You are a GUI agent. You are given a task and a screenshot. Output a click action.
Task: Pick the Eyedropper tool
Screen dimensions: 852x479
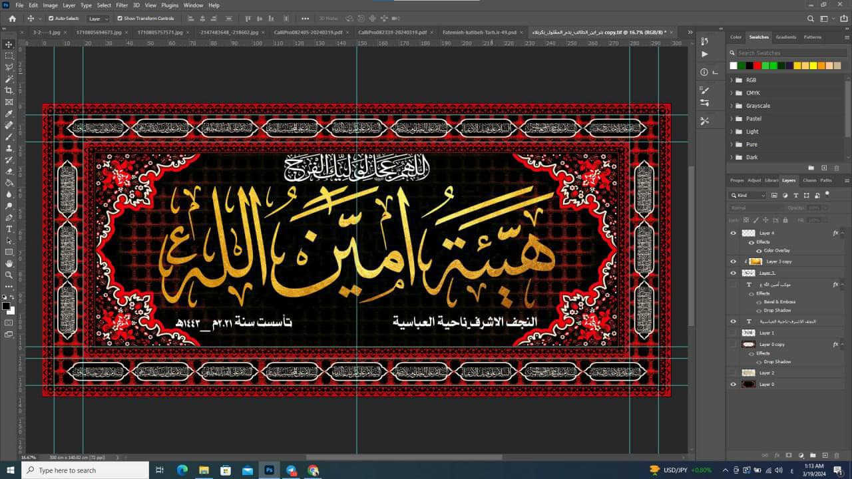[x=9, y=114]
